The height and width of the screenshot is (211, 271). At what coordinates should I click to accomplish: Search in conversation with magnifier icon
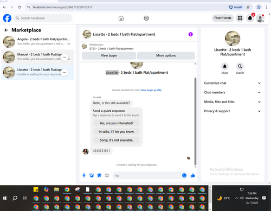(240, 66)
